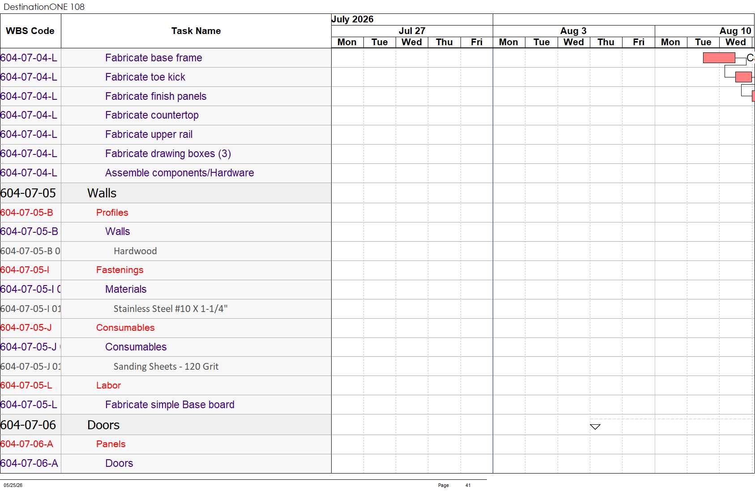Click the Aug 3 week header
The height and width of the screenshot is (491, 755).
tap(574, 31)
